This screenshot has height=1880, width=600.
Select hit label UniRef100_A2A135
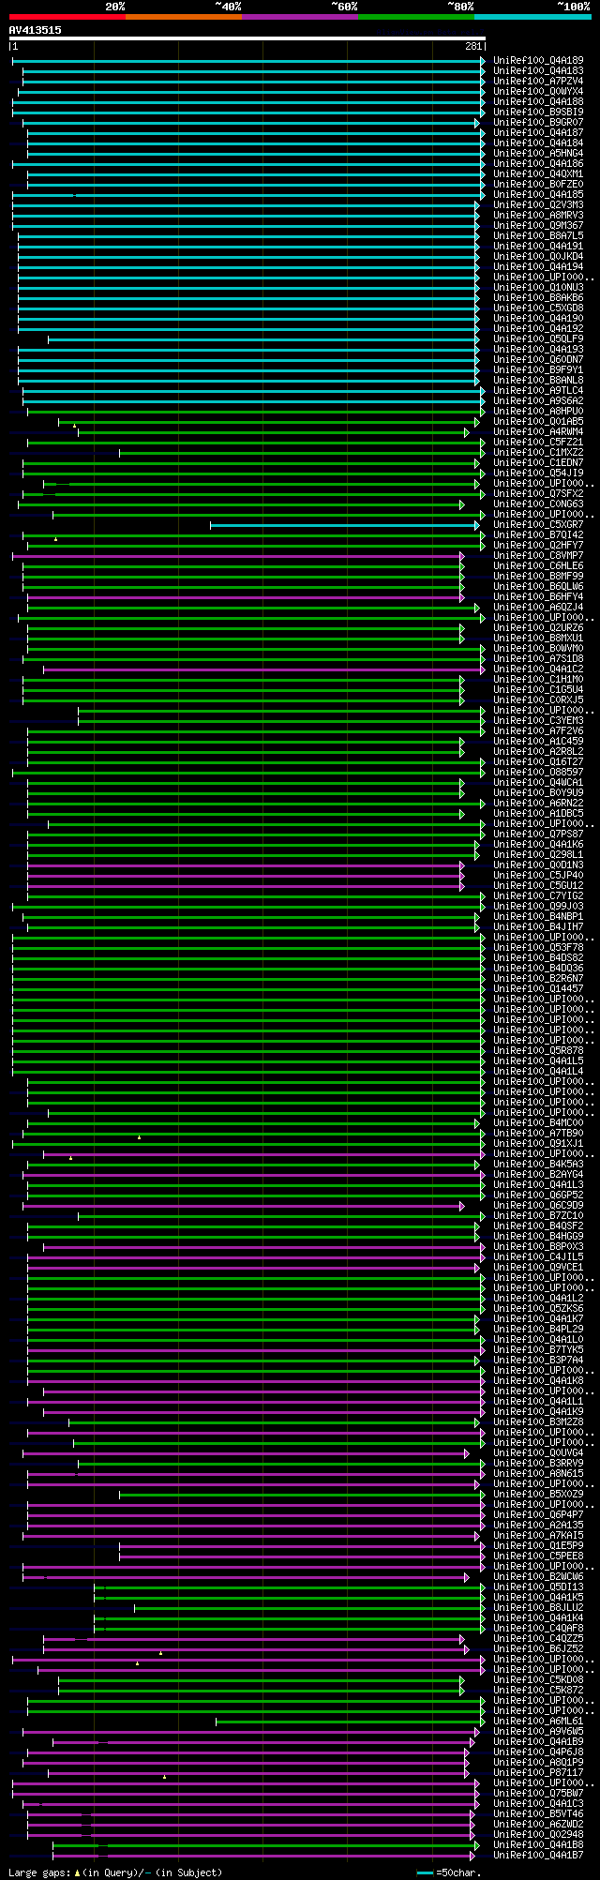click(538, 1526)
